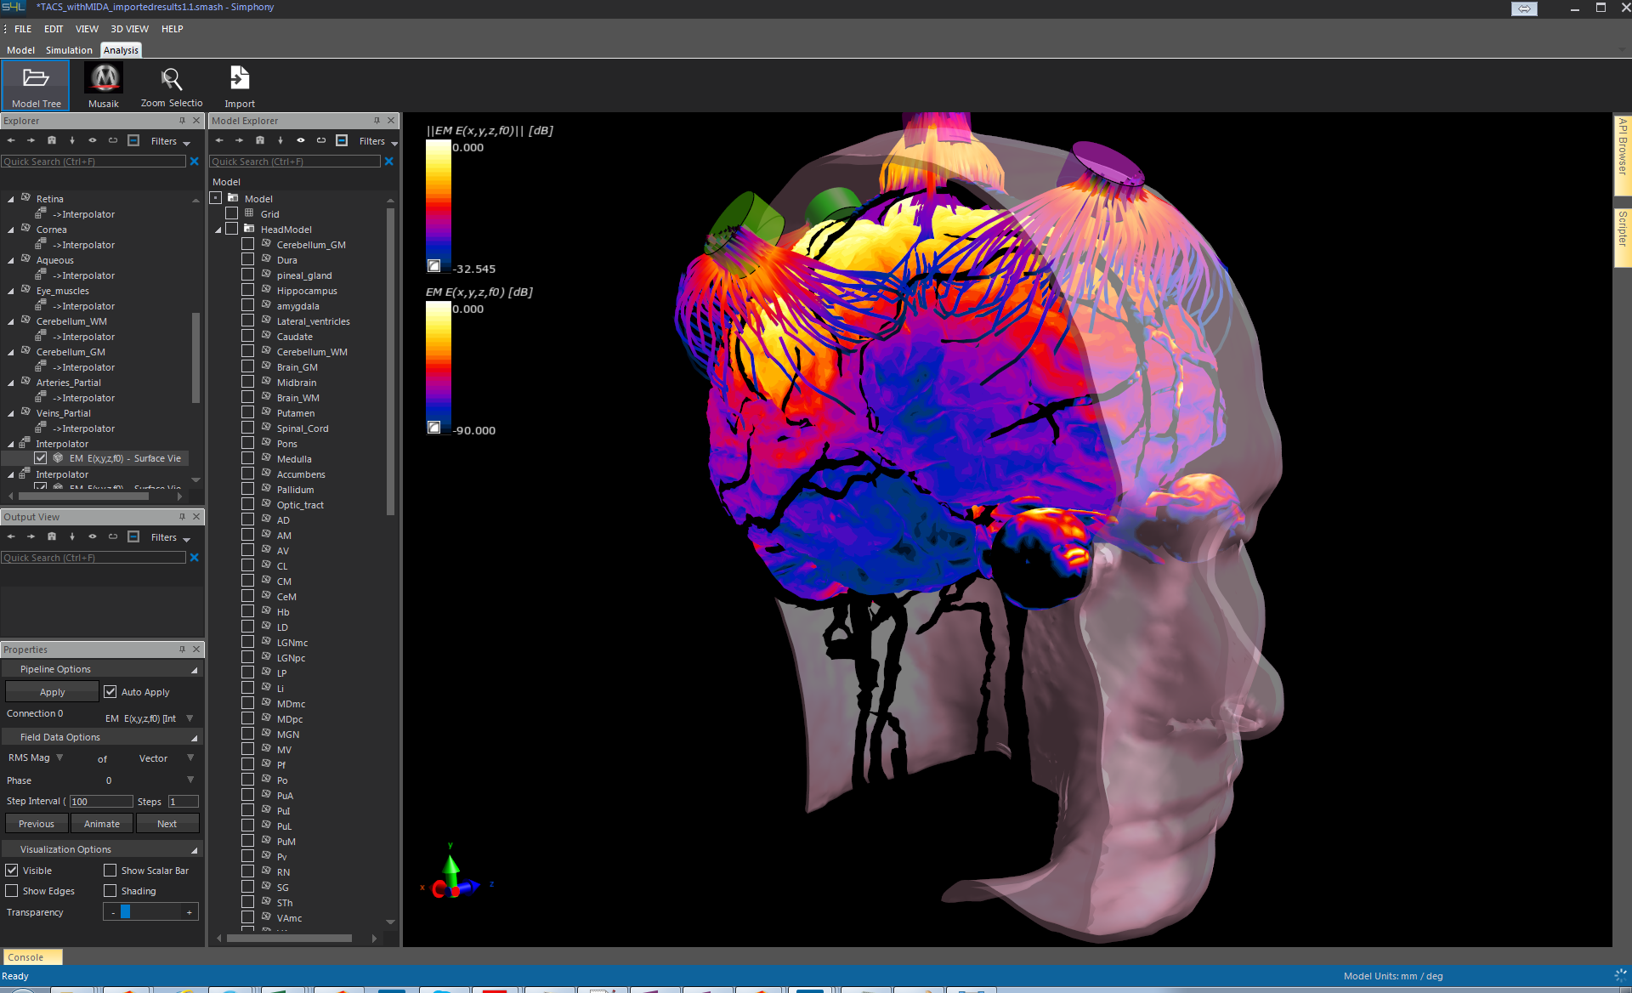Click eye icon in Model Explorer toolbar
Screen dimensions: 1632x993
[301, 141]
